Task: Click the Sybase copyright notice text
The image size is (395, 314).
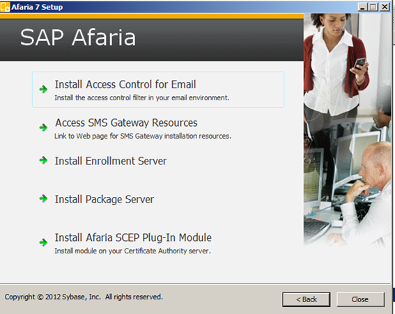Action: coord(84,297)
